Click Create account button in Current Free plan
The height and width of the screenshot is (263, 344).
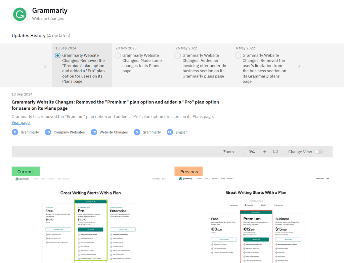[58, 230]
